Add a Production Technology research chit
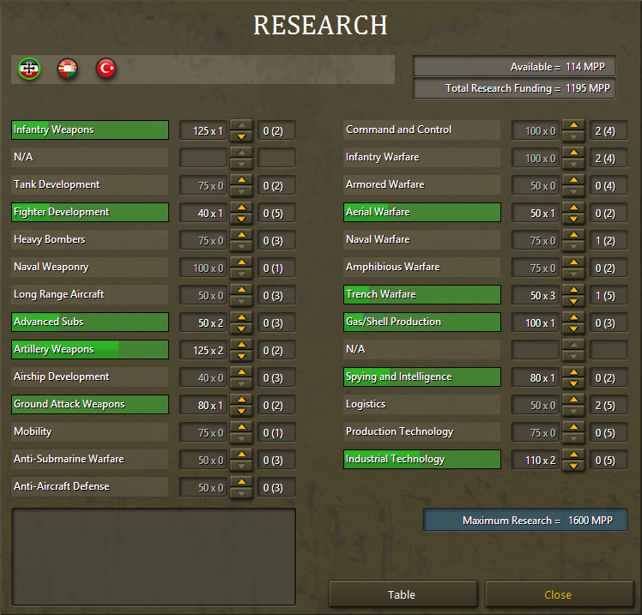The width and height of the screenshot is (642, 615). (x=573, y=427)
